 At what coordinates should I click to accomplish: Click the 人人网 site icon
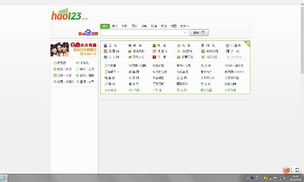[x=105, y=57]
